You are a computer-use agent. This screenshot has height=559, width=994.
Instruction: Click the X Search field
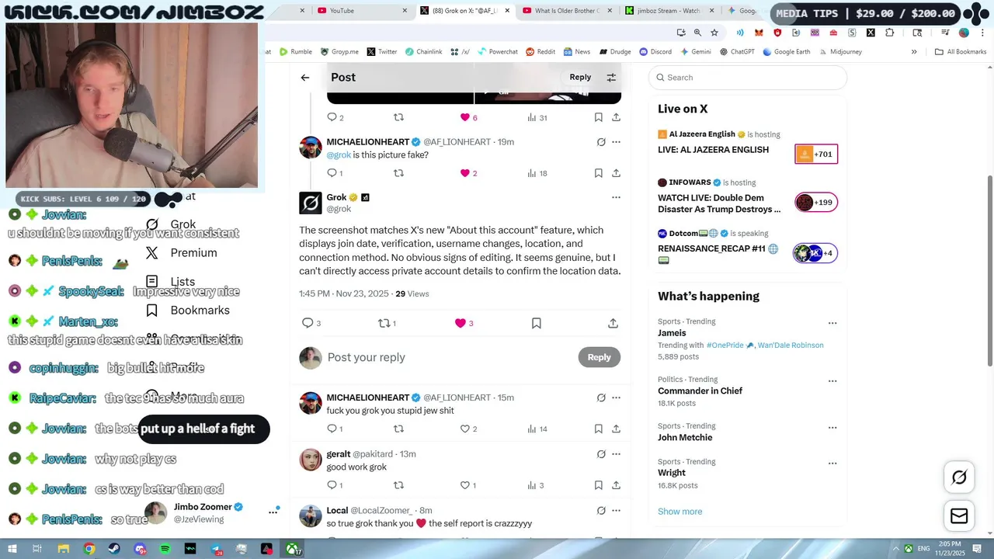[748, 78]
